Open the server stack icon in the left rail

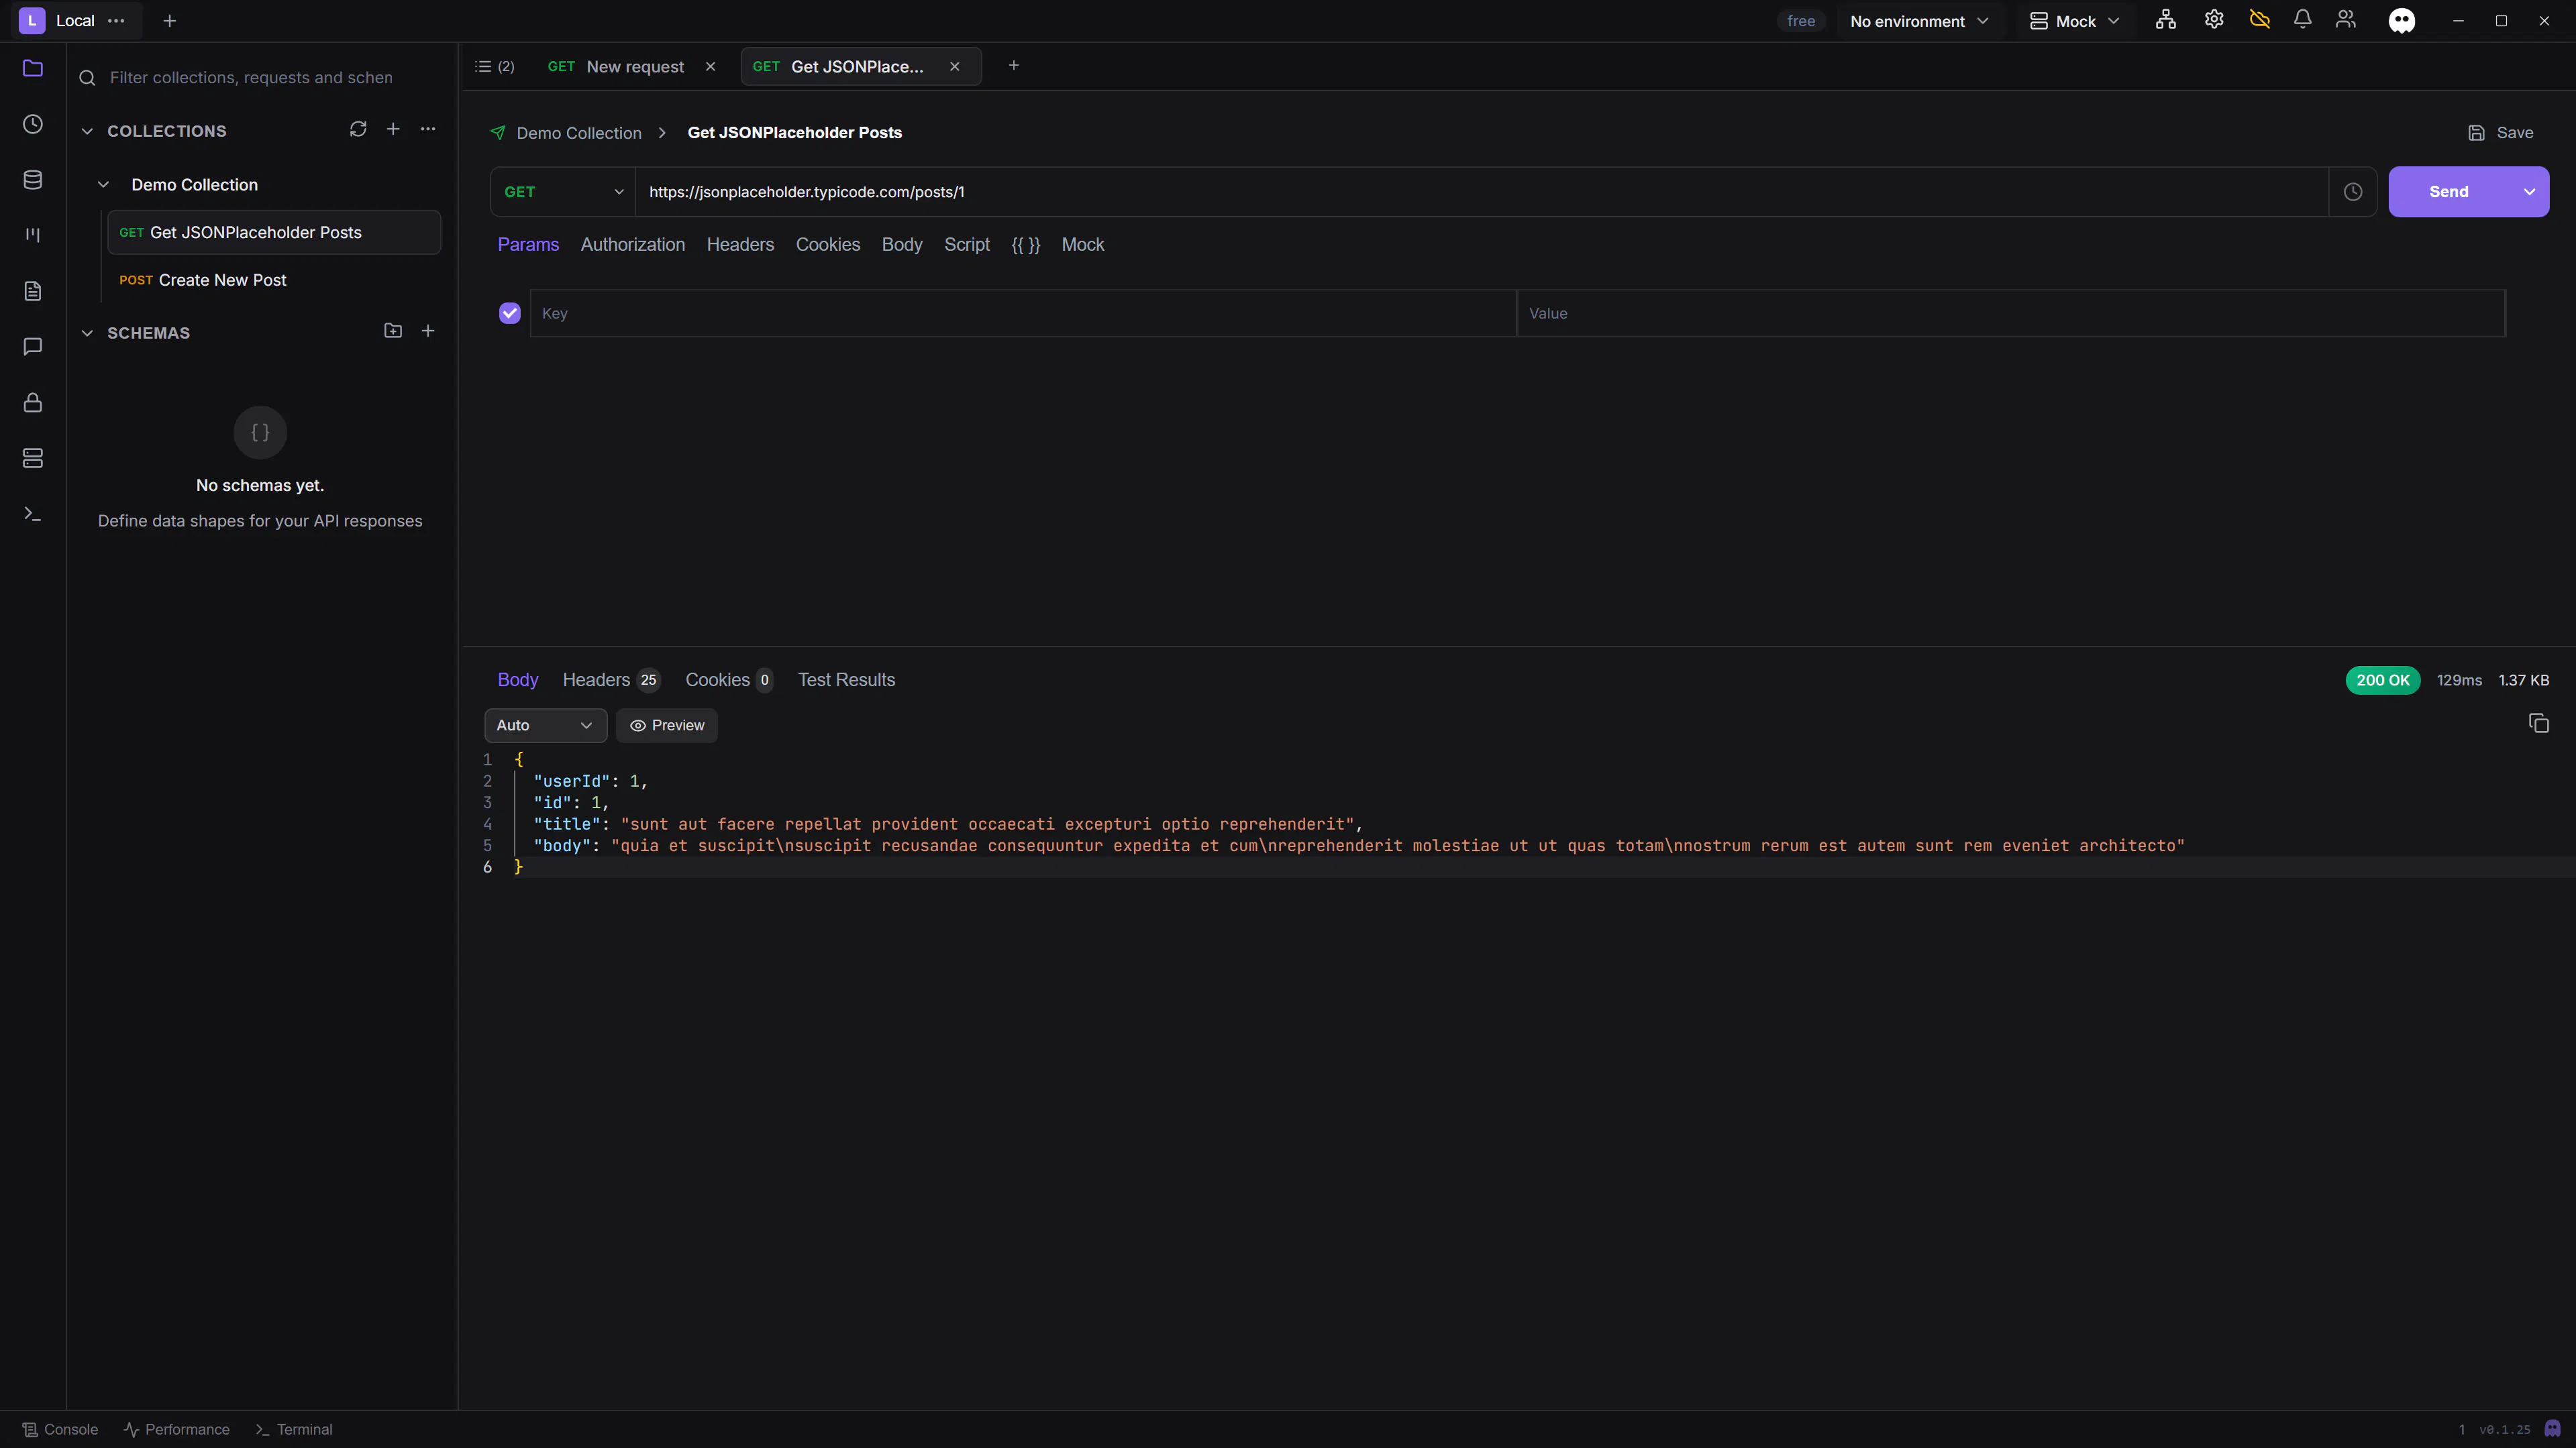(33, 459)
